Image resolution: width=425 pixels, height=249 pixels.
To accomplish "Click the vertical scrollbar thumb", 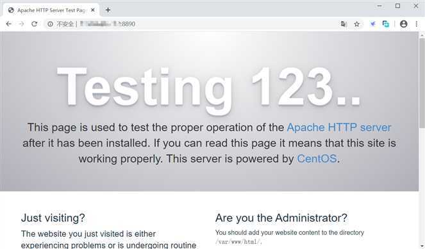I will (x=422, y=83).
